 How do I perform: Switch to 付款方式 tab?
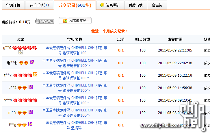136,5
